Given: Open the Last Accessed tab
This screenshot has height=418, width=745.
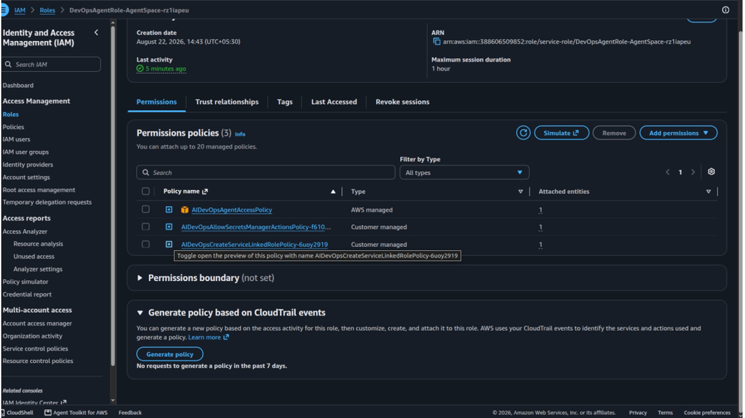Looking at the screenshot, I should click(334, 102).
